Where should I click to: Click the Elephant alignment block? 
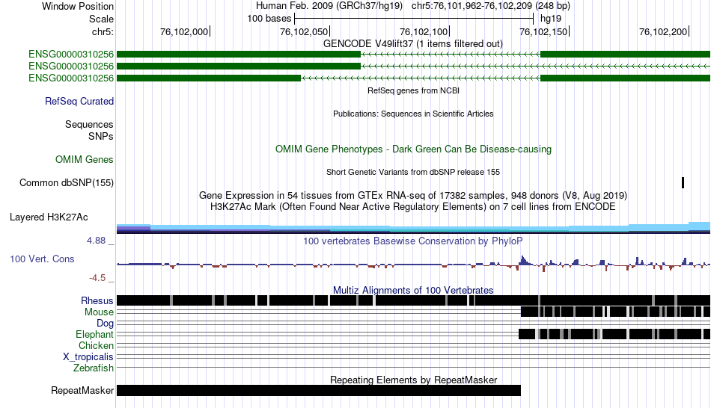point(614,334)
